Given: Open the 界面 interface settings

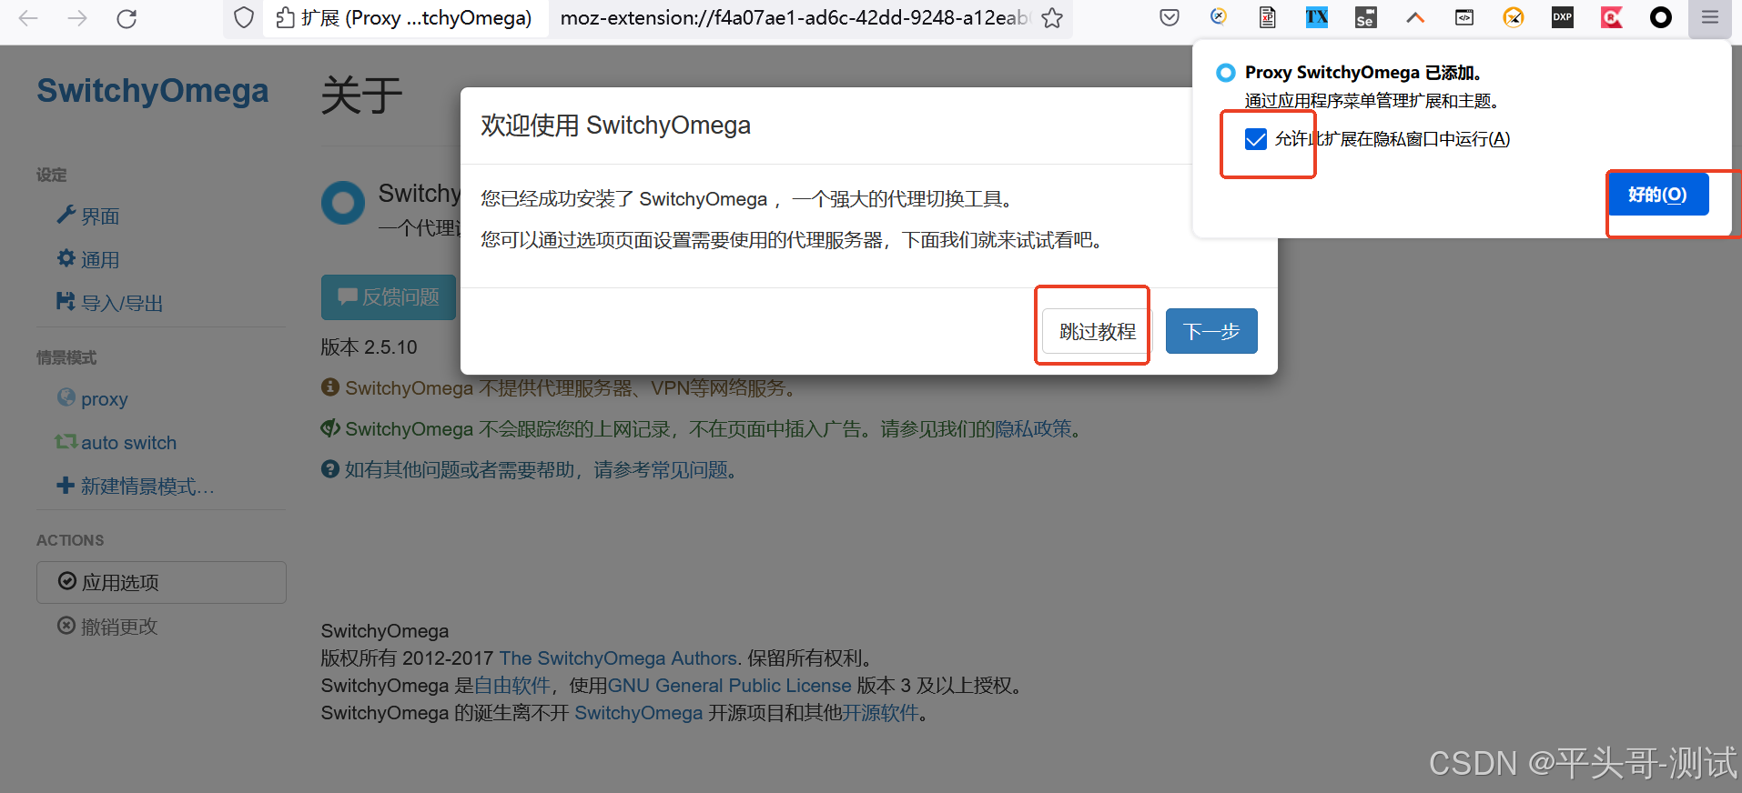Looking at the screenshot, I should coord(88,216).
